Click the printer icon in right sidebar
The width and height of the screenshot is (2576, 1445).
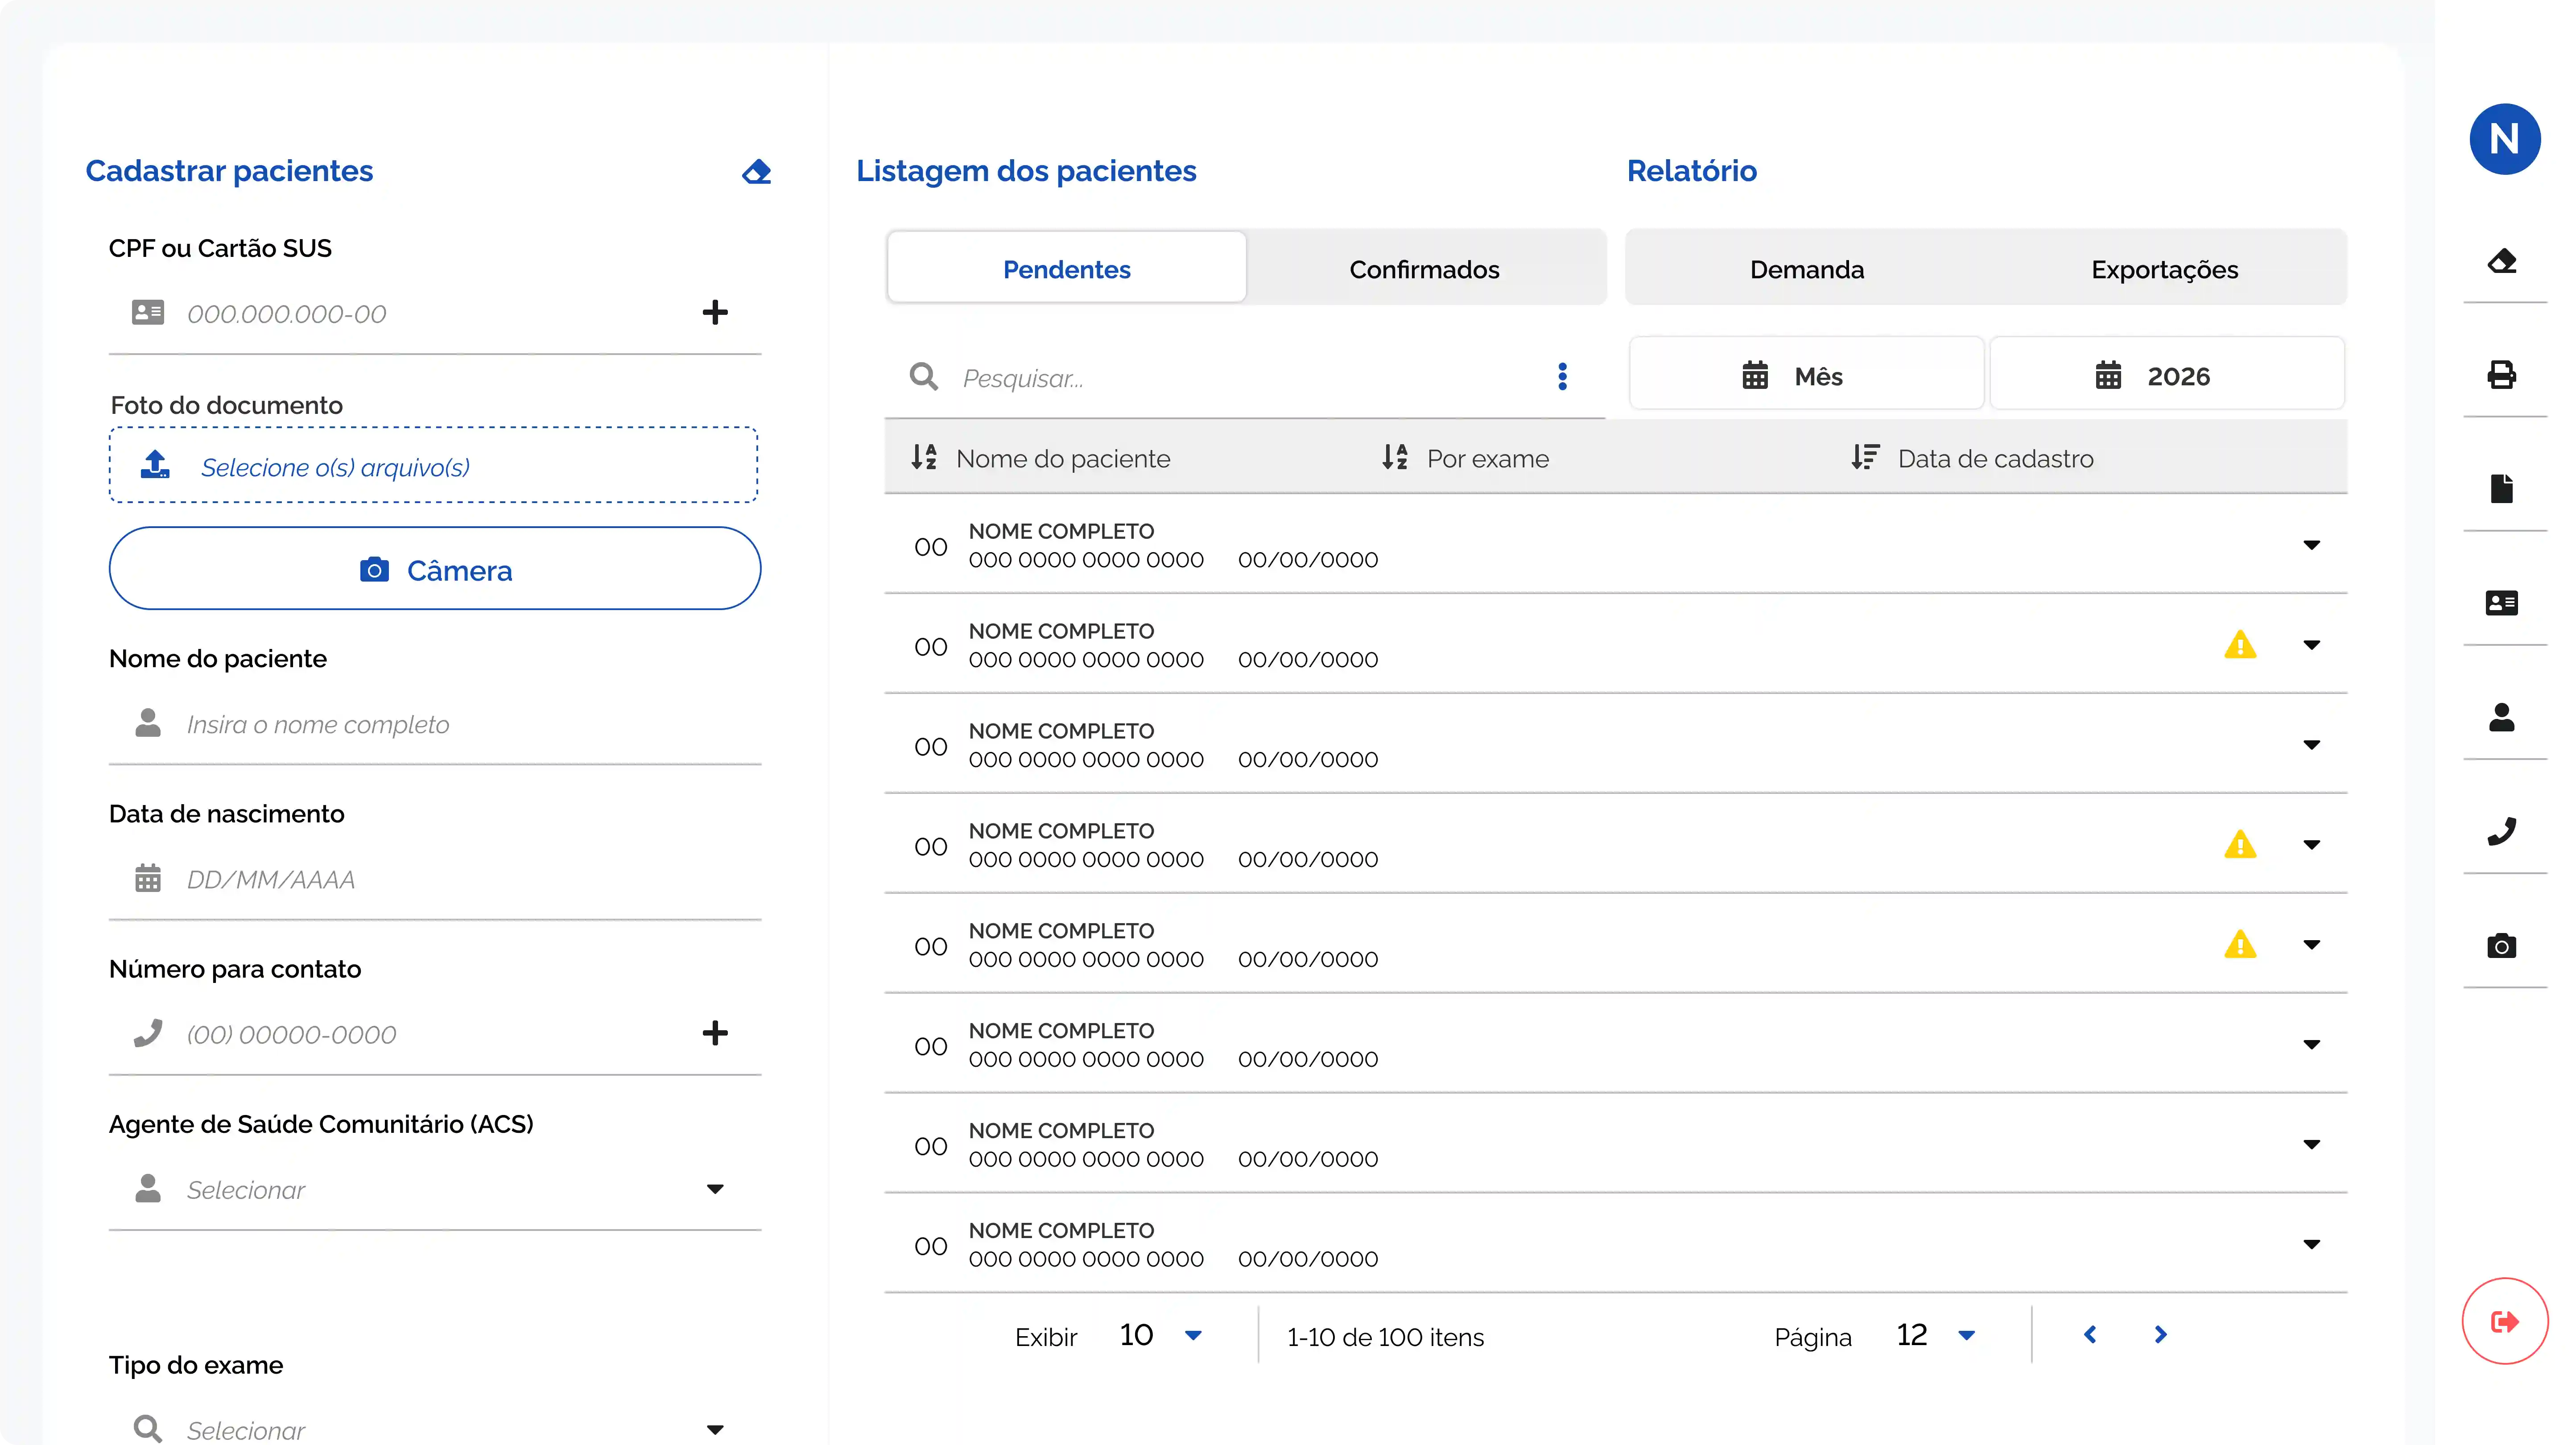[2502, 375]
